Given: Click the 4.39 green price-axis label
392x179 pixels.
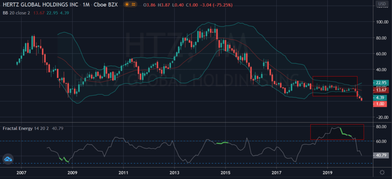Looking at the screenshot, I should pos(380,98).
